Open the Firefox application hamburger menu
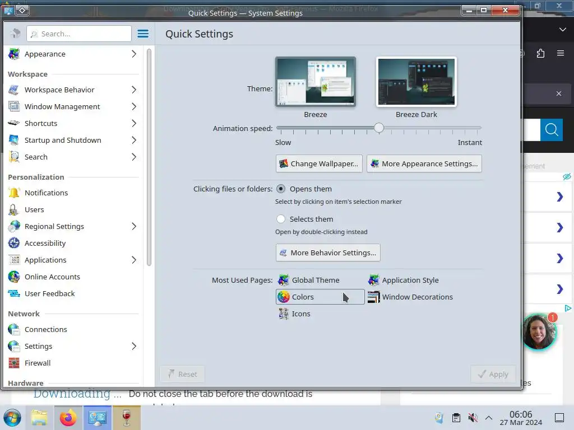Viewport: 574px width, 430px height. (561, 53)
